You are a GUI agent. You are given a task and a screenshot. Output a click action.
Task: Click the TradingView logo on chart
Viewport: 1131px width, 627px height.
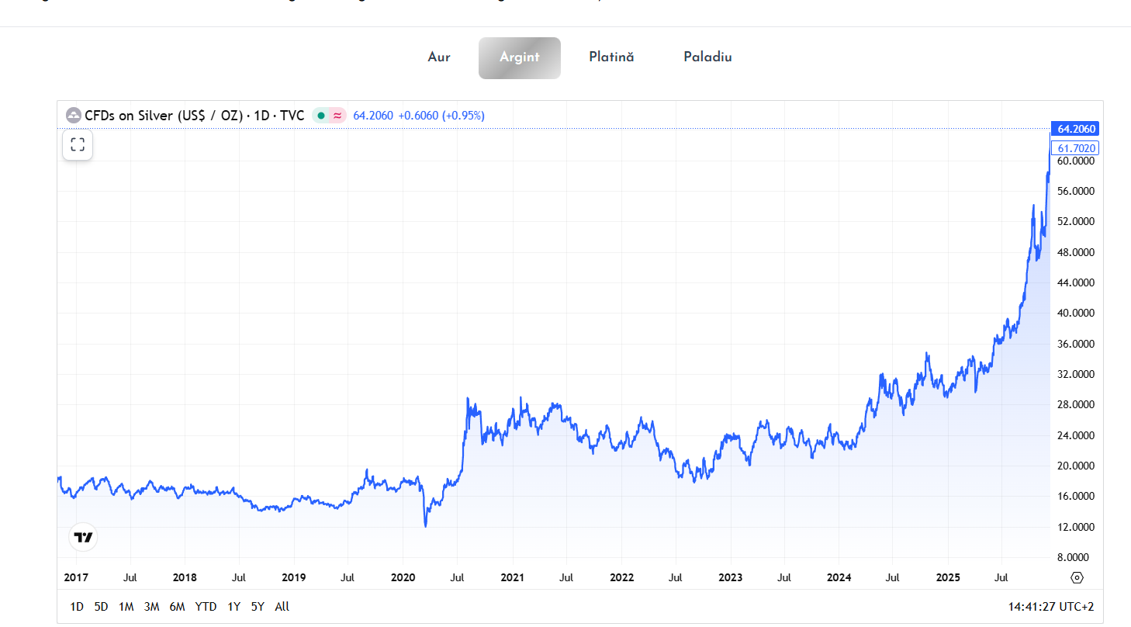(x=83, y=537)
